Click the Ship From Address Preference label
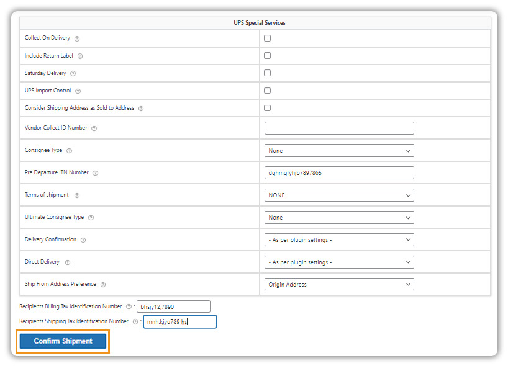The width and height of the screenshot is (508, 366). click(x=60, y=283)
